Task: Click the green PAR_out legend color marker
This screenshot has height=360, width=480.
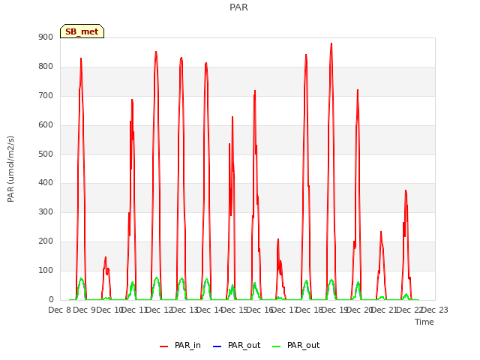Action: (277, 346)
